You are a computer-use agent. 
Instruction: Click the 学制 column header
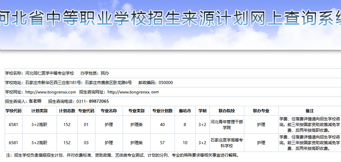(x=203, y=111)
